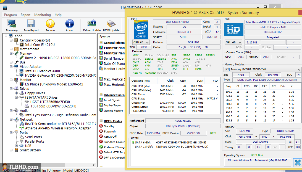
Task: Open the GPU #0 dropdown
Action: coord(233,42)
